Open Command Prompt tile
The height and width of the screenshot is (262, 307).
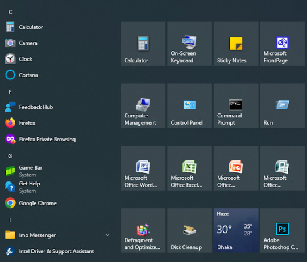point(236,106)
